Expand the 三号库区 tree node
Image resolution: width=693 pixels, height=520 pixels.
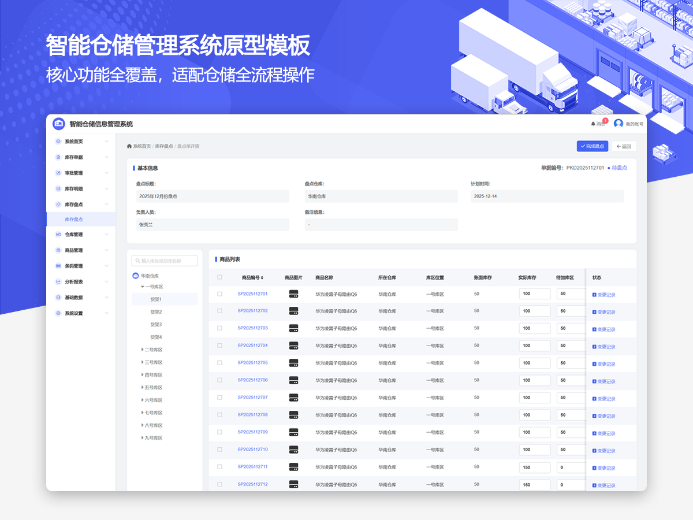click(x=142, y=362)
